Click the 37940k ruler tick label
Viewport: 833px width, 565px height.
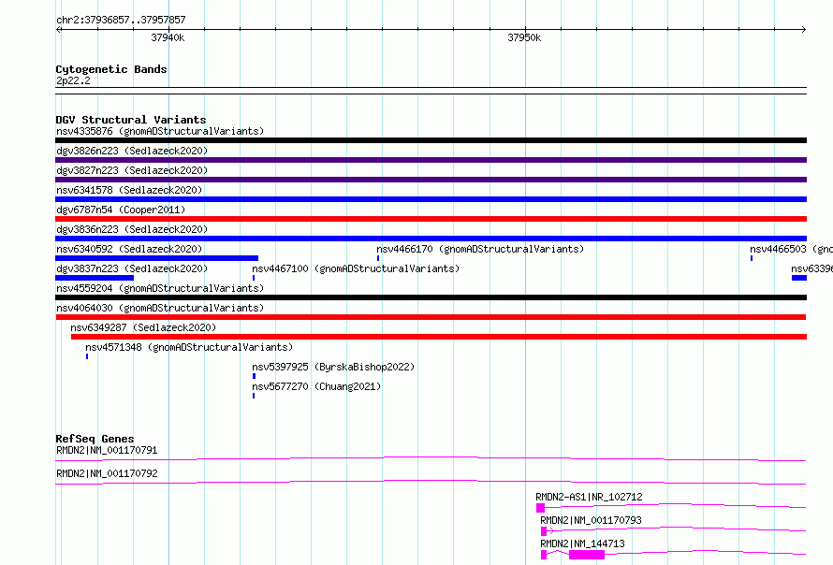pyautogui.click(x=168, y=37)
